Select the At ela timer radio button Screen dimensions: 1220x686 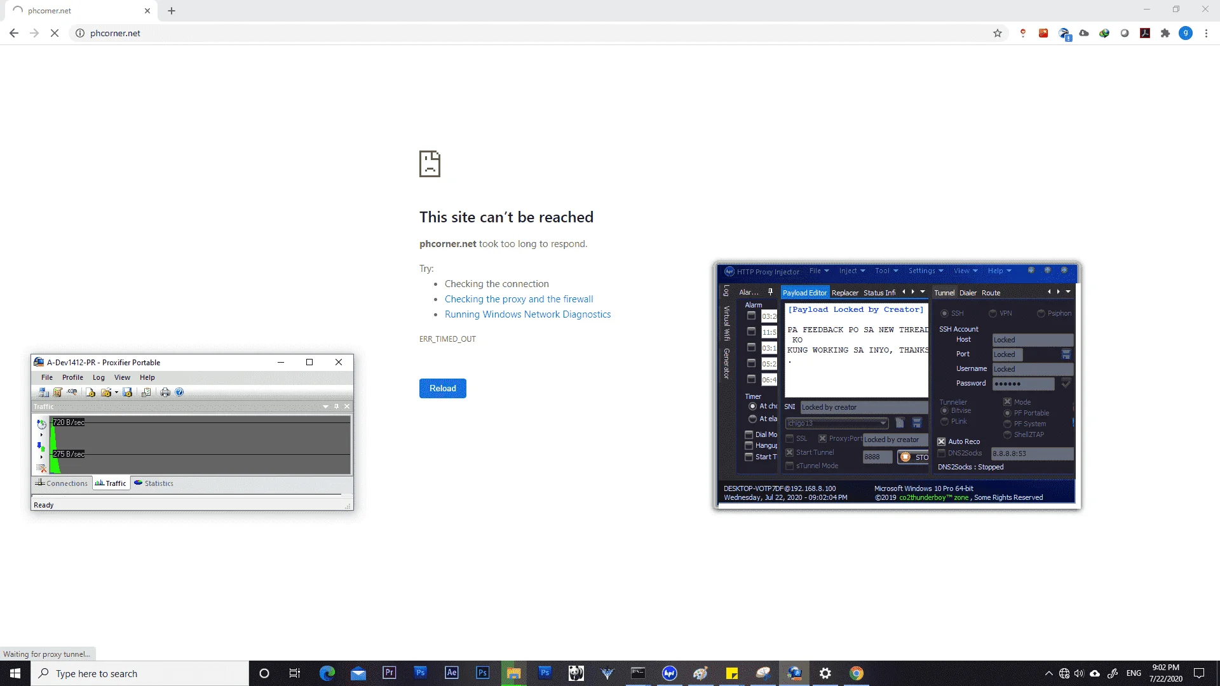753,419
